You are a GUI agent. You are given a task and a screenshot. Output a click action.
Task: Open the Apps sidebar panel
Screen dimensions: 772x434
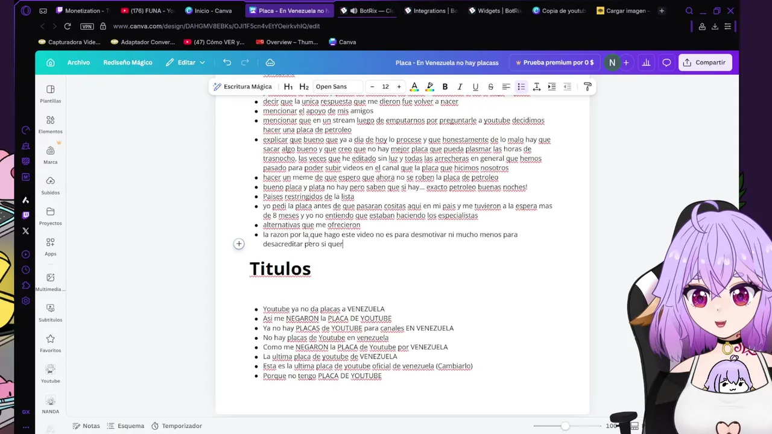[x=50, y=247]
